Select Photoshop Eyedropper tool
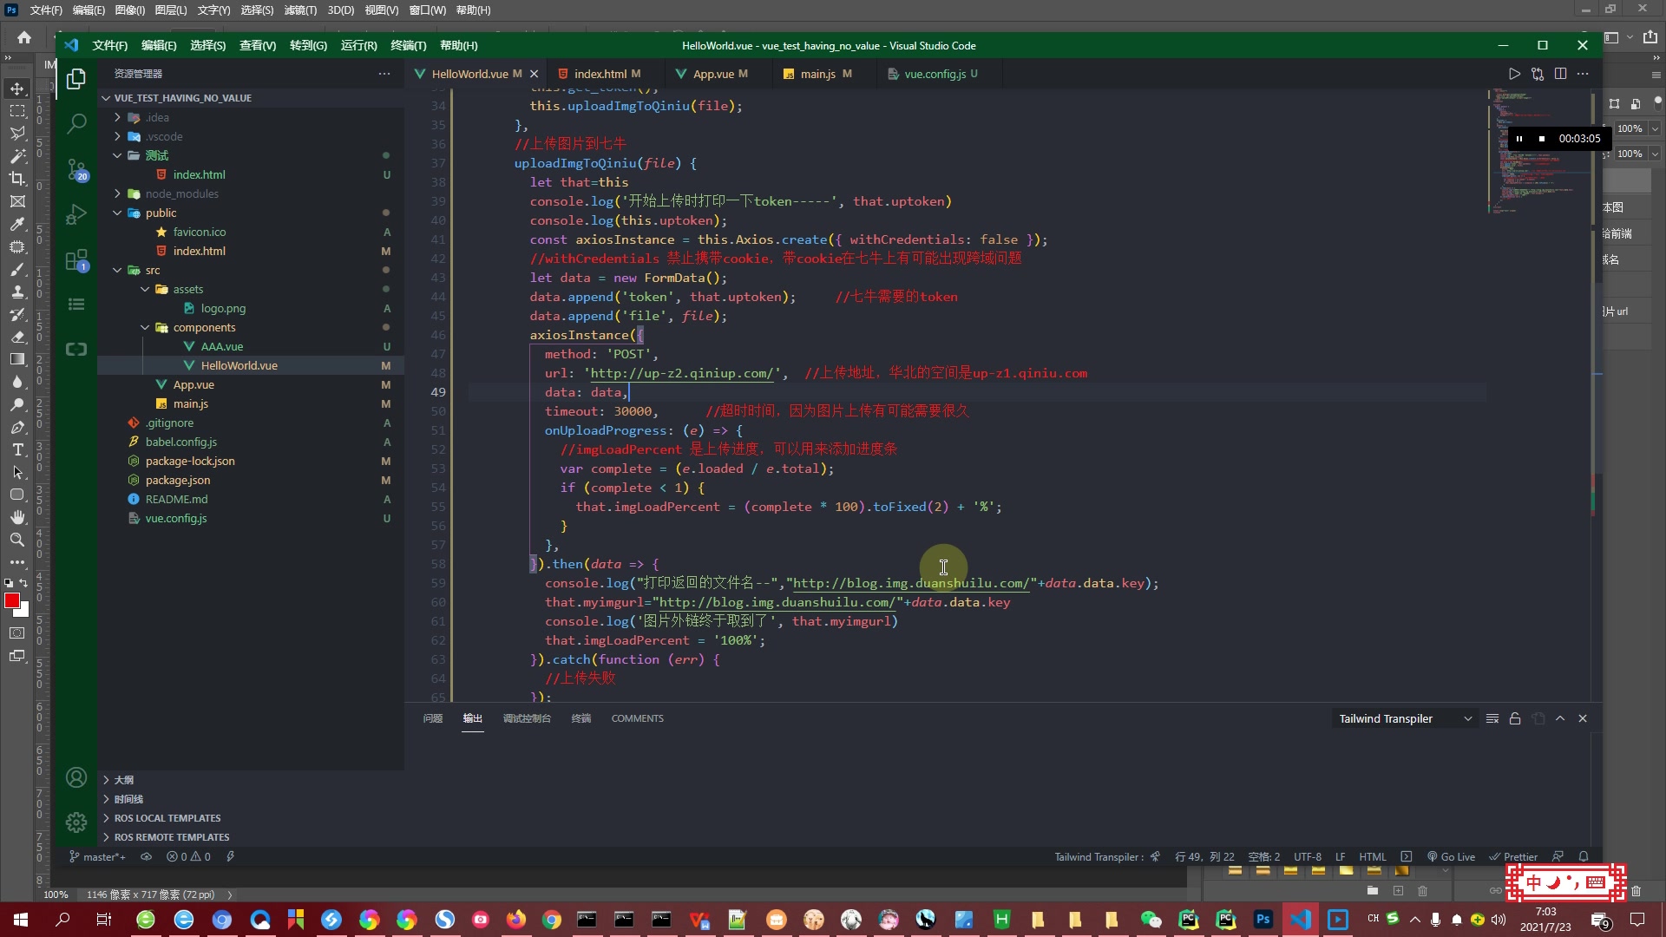The height and width of the screenshot is (937, 1666). coord(17,224)
